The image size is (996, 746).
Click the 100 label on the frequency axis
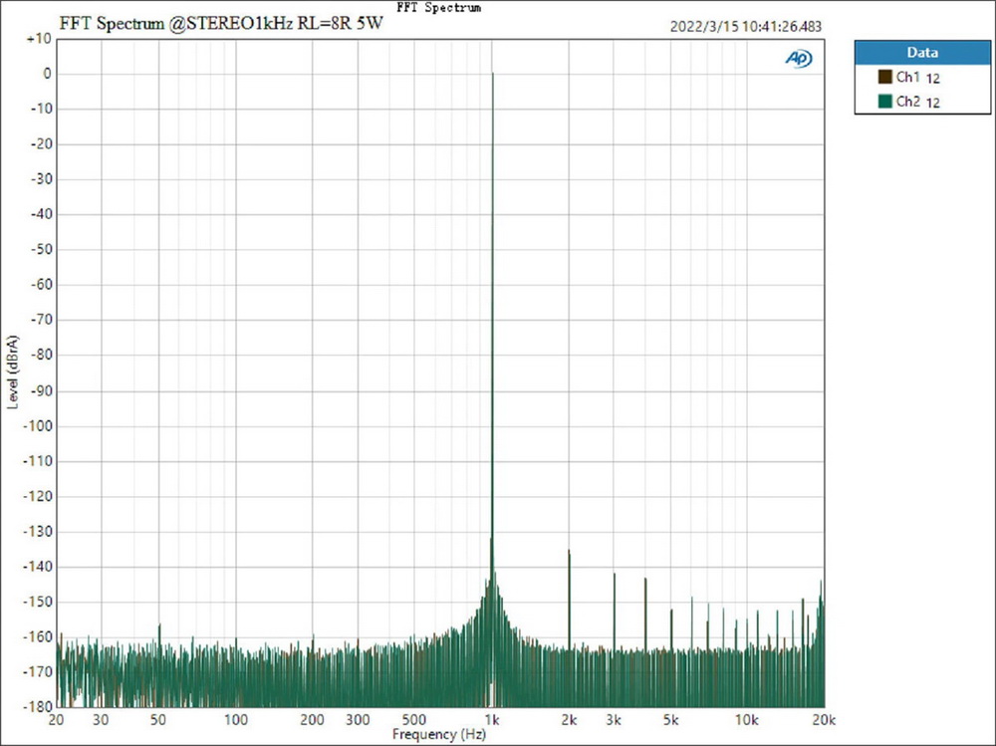point(236,720)
